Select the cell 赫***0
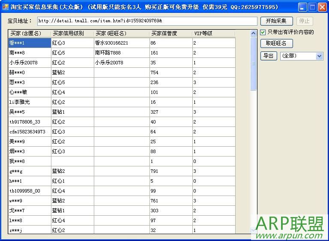Screen dimensions: 329x241 coord(30,72)
